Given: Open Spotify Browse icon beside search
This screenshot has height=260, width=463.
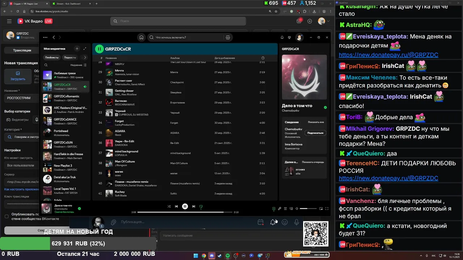Looking at the screenshot, I should pos(228,37).
